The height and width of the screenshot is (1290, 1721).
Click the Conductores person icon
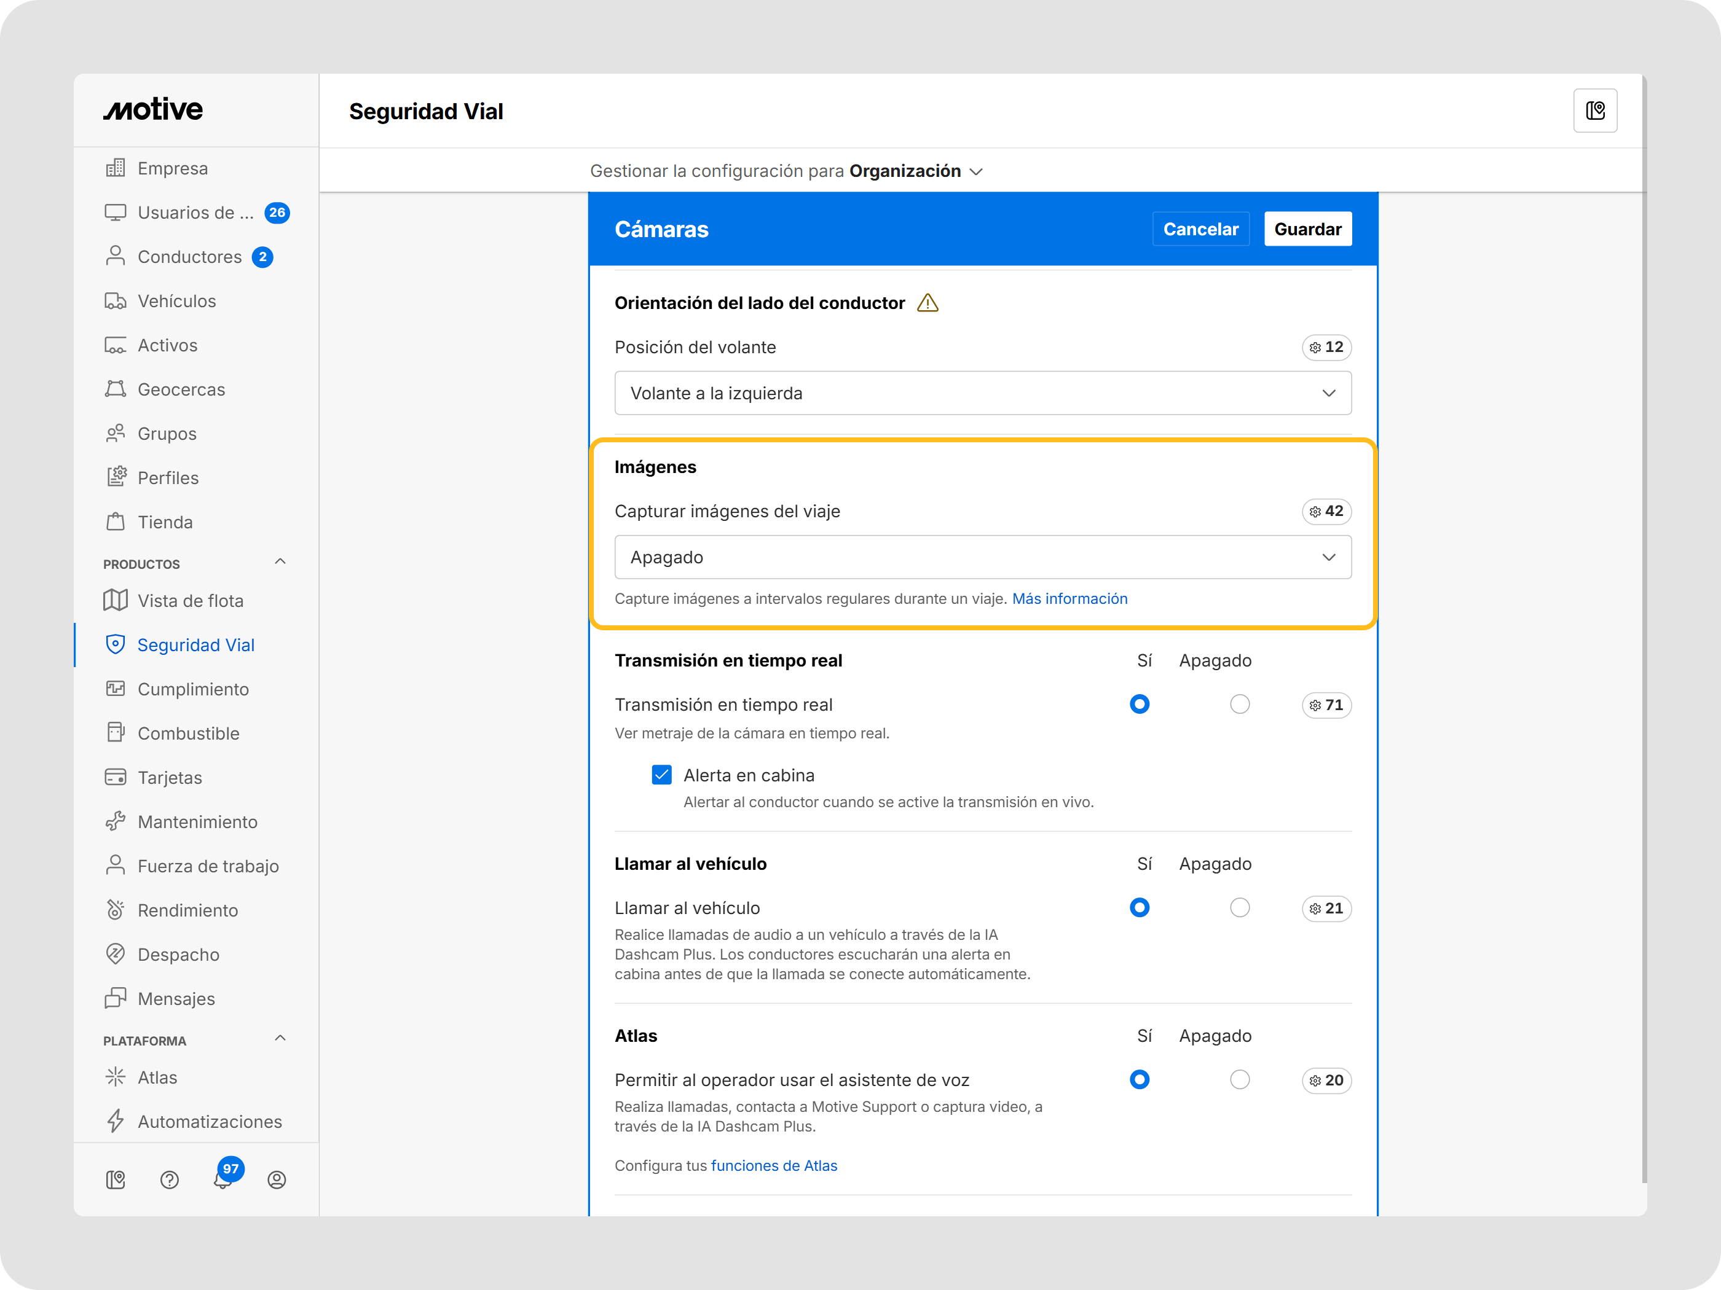115,257
